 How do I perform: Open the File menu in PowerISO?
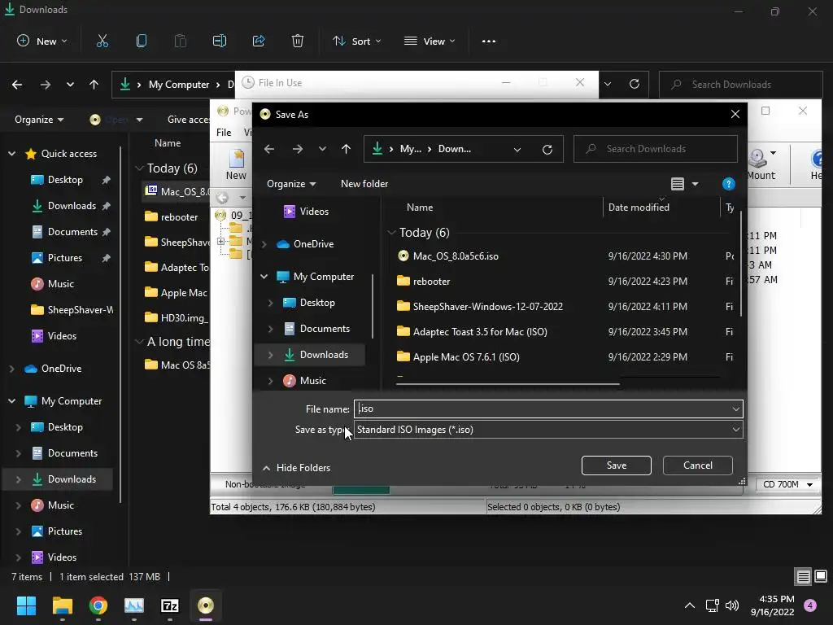pos(224,133)
